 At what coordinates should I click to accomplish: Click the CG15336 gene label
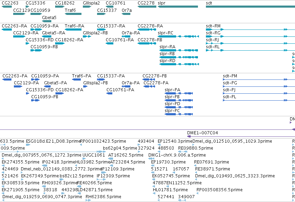35,3
